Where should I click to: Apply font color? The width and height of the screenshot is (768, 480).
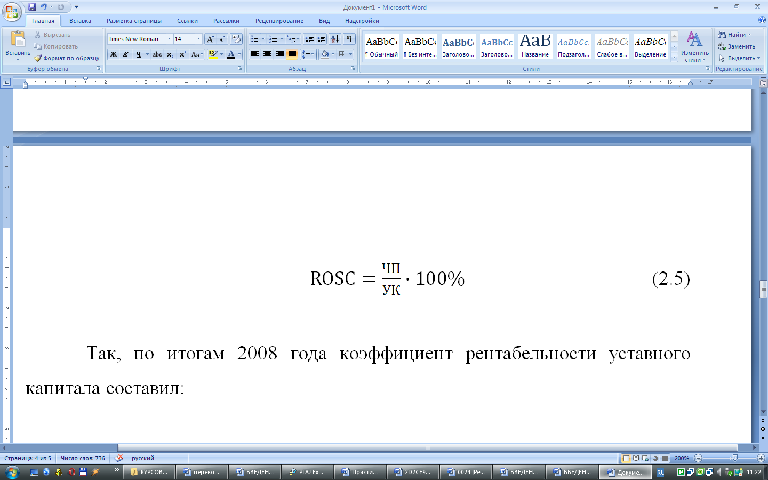coord(231,54)
